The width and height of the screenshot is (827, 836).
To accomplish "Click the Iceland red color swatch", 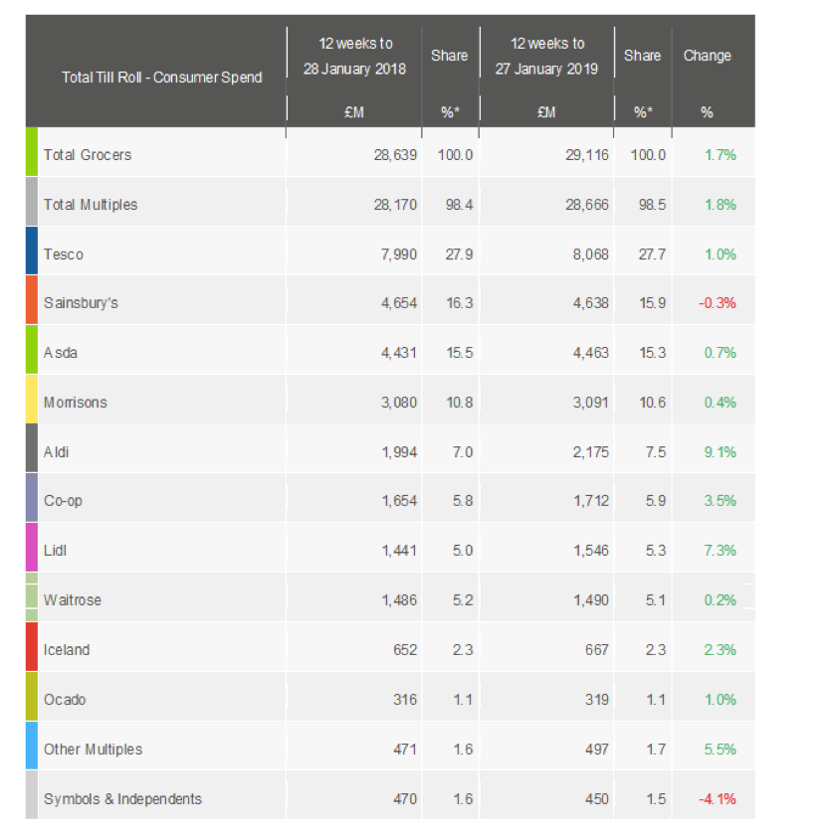I will pyautogui.click(x=32, y=648).
